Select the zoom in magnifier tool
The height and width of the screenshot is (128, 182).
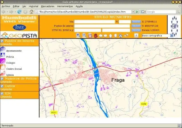[x=78, y=35]
